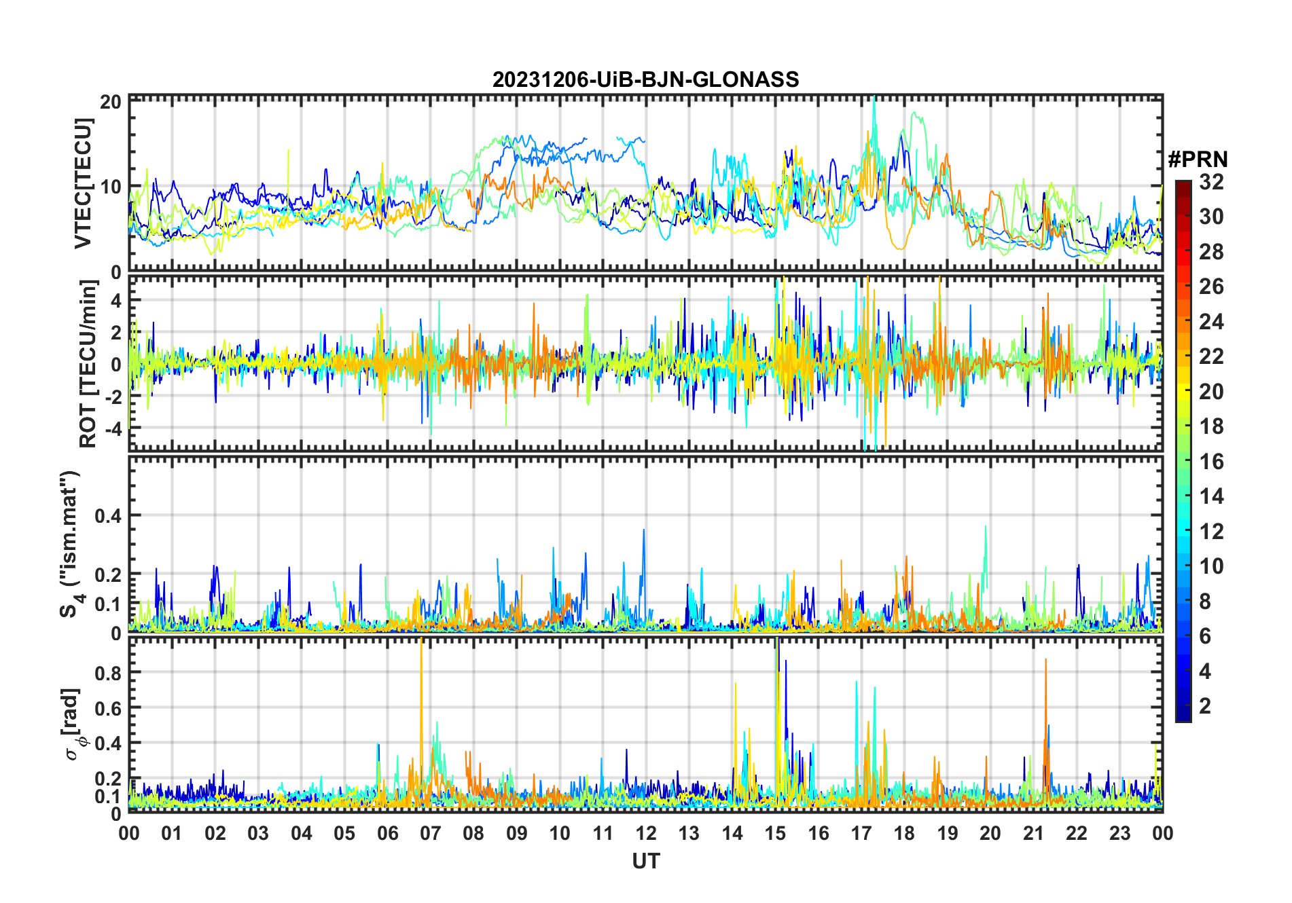Click the 06 hour tick label
The image size is (1292, 903).
coord(387,833)
